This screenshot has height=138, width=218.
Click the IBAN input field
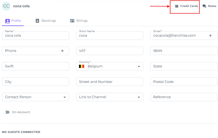[184, 51]
